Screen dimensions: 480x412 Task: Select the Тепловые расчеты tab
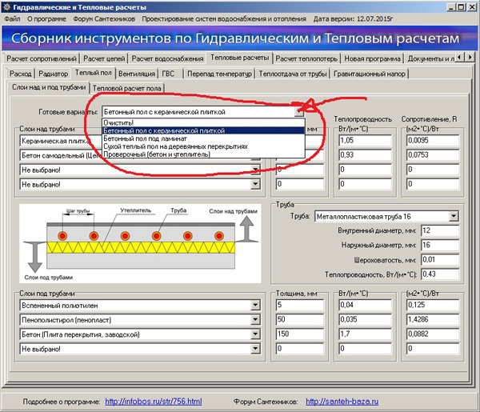click(x=239, y=58)
